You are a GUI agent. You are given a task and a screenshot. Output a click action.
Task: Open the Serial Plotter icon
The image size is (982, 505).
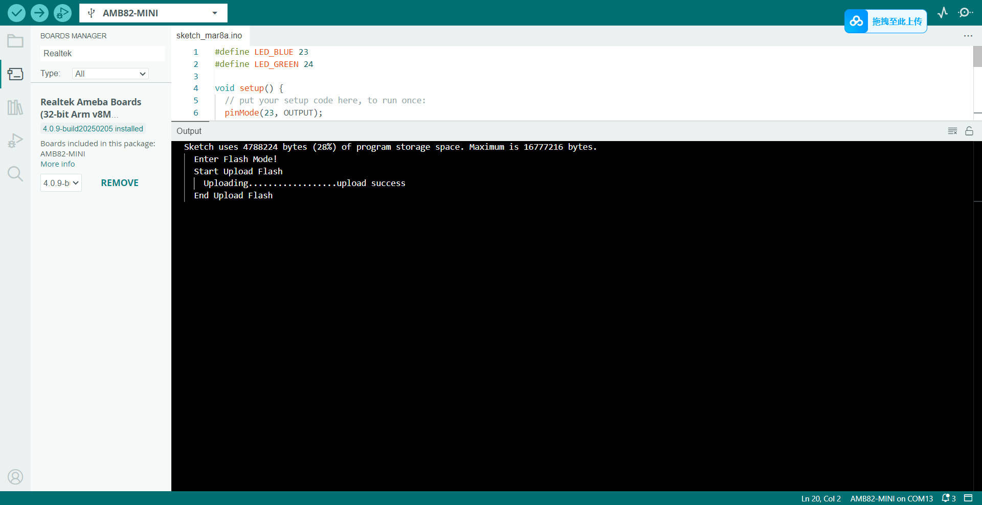943,13
